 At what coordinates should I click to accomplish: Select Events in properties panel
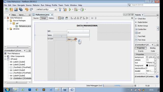coord(141,51)
